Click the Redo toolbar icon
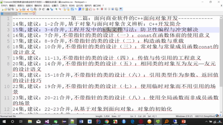Viewport: 223px width, 125px height. coord(43,9)
